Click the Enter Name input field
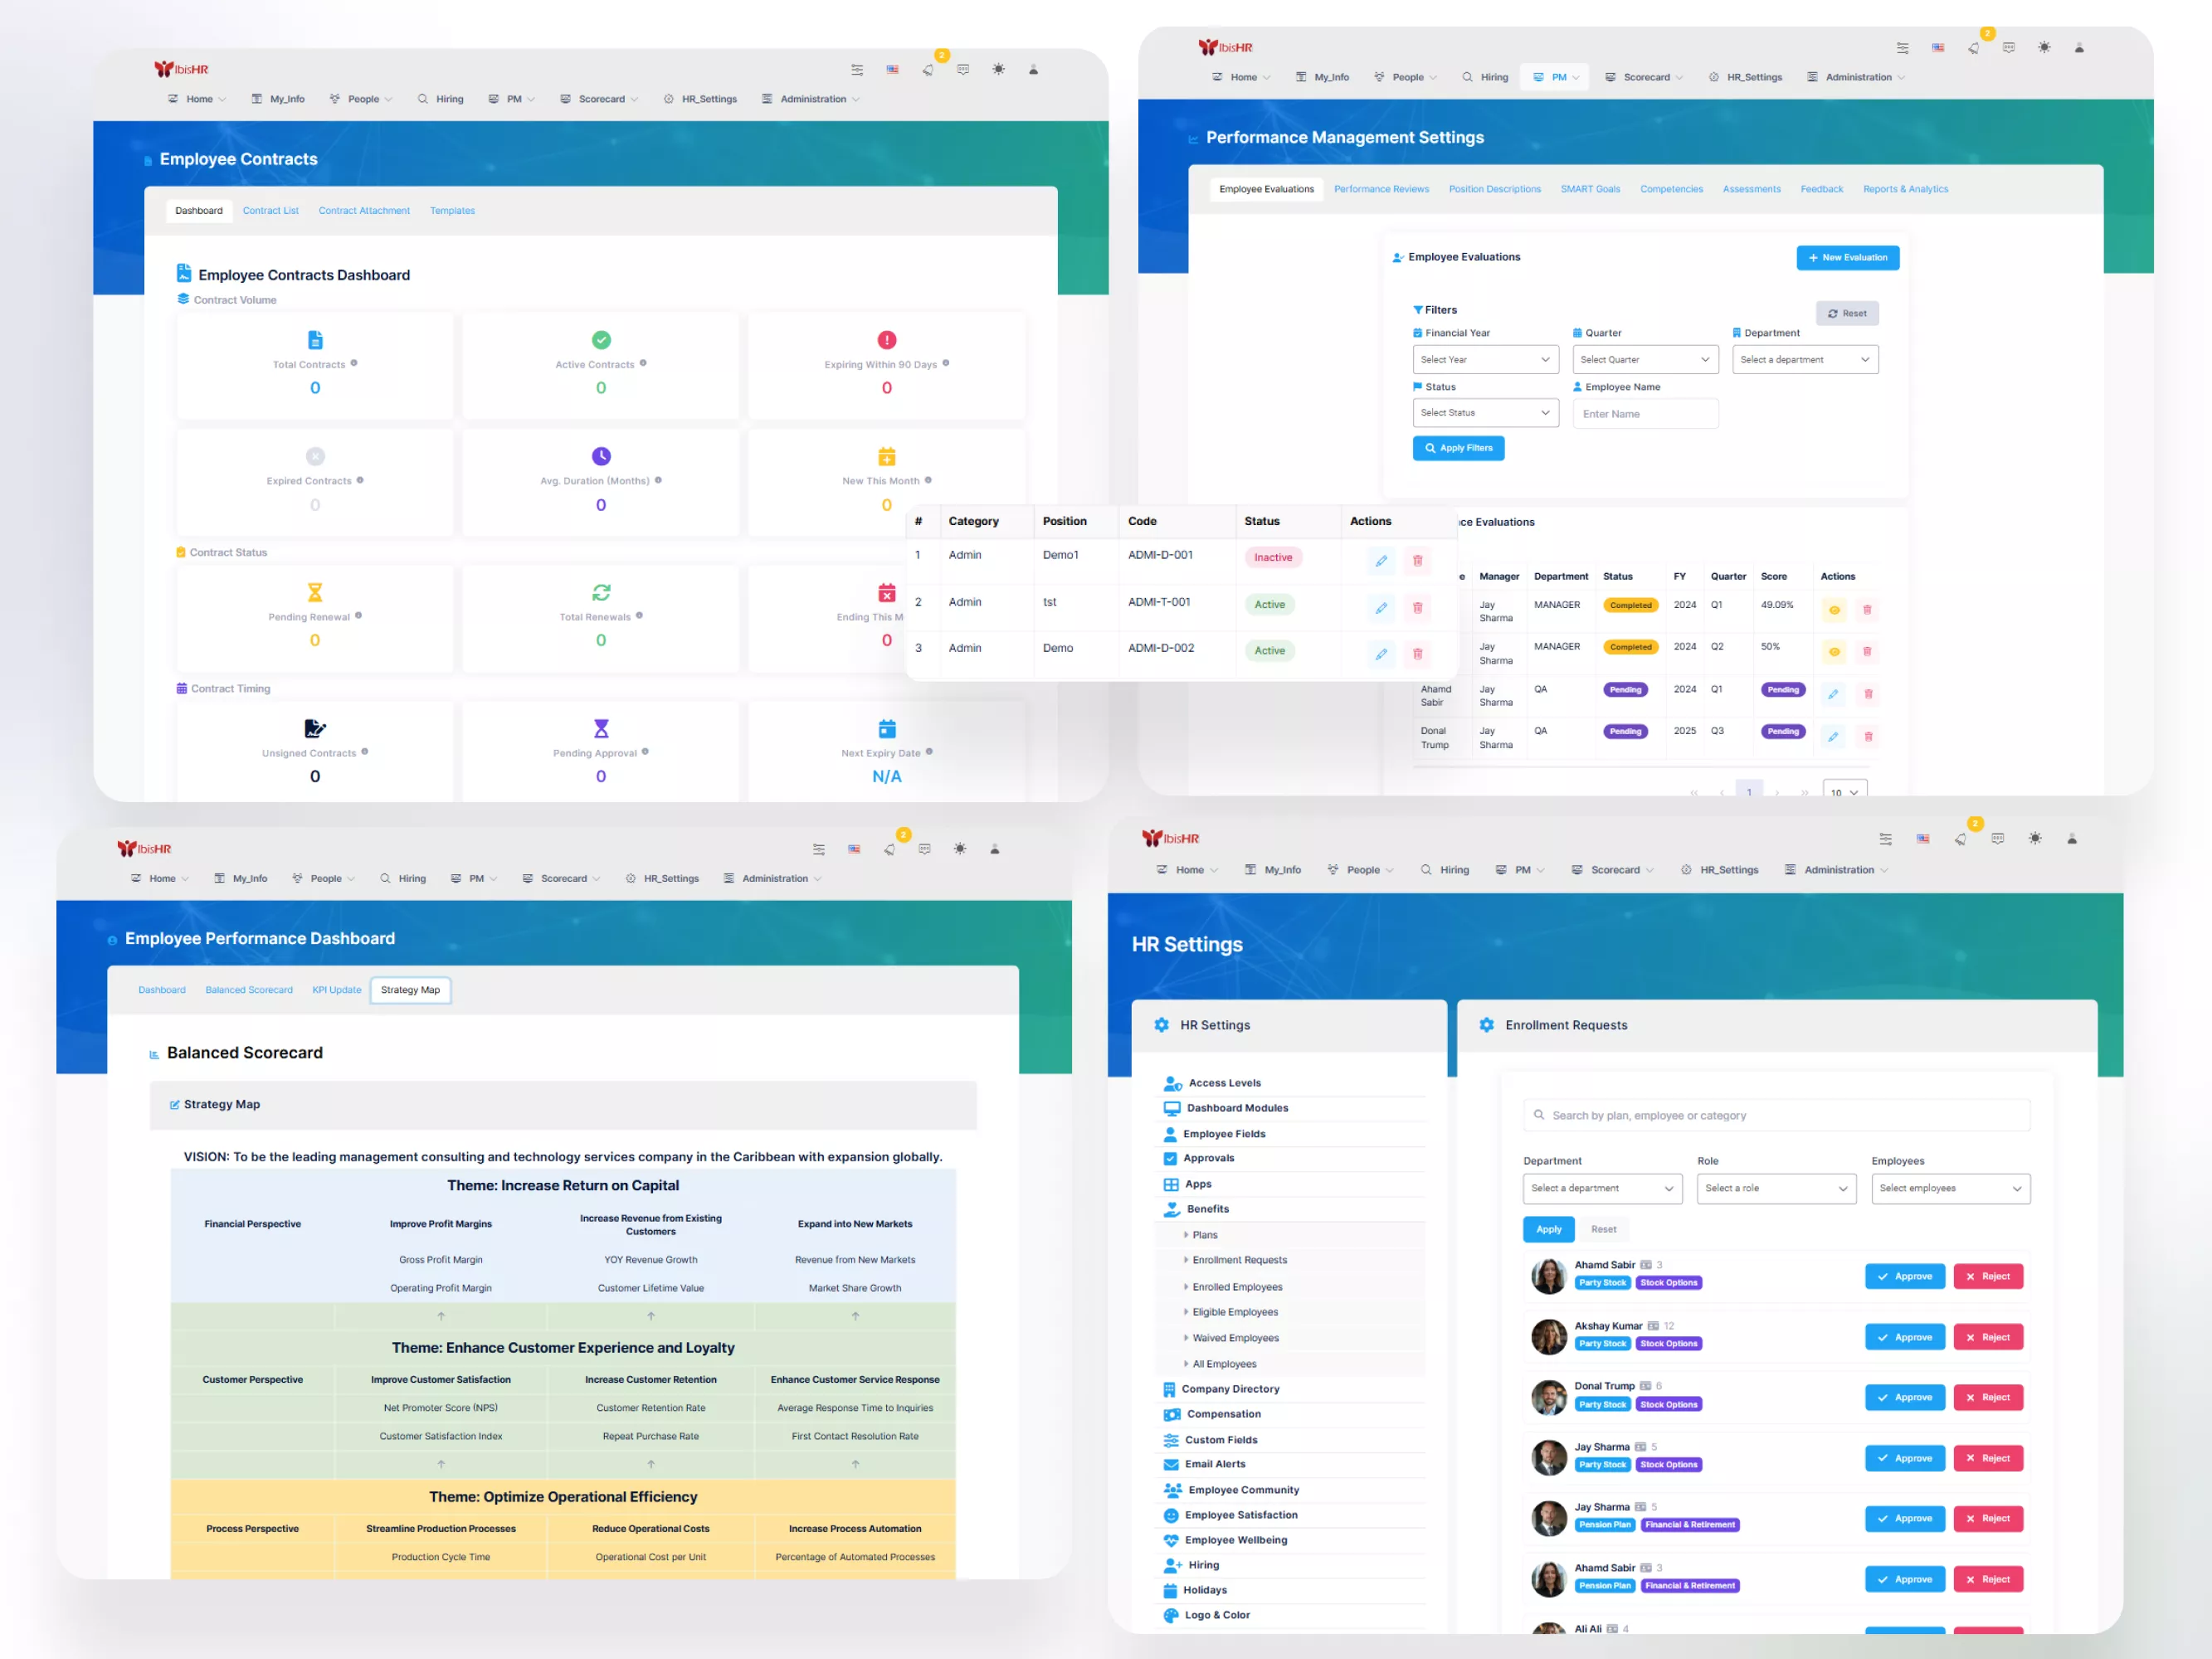 pyautogui.click(x=1645, y=414)
